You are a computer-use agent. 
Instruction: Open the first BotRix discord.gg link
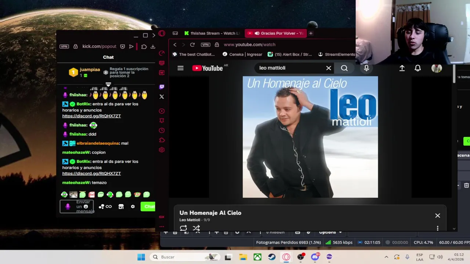(x=91, y=116)
